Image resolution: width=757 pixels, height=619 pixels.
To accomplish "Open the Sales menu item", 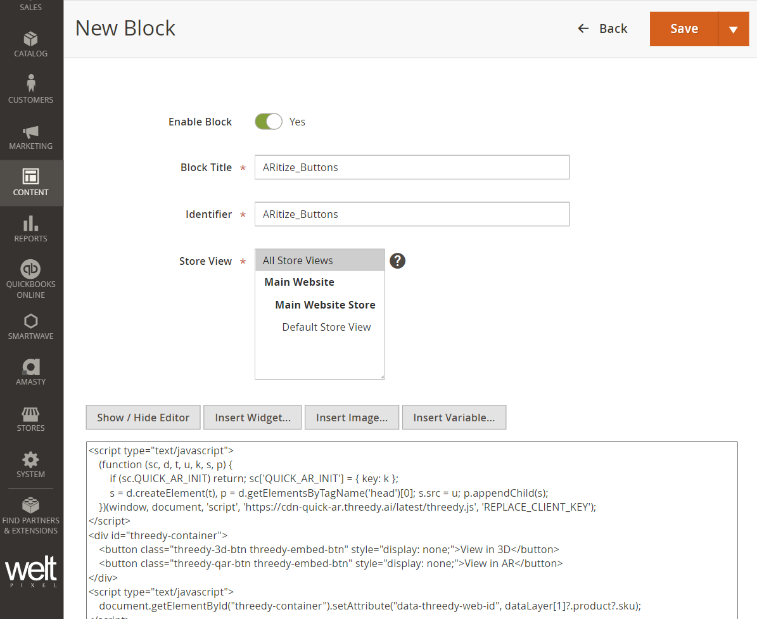I will tap(31, 7).
